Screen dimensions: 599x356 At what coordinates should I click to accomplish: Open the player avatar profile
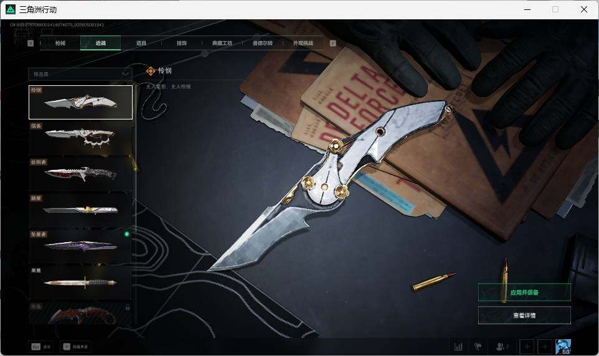click(x=563, y=347)
